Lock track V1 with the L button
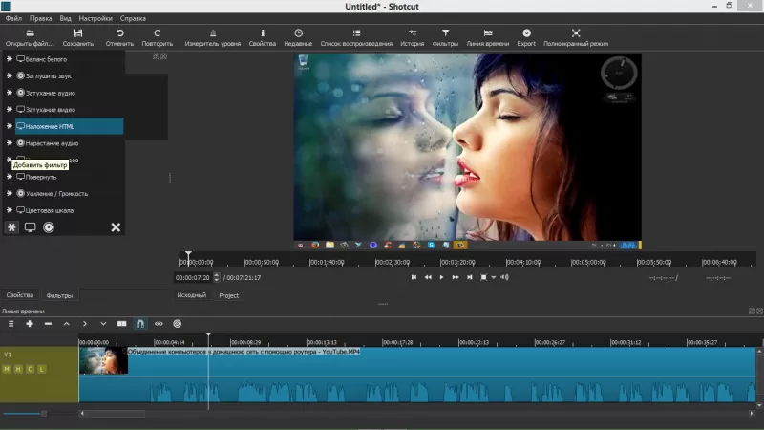 pyautogui.click(x=41, y=369)
